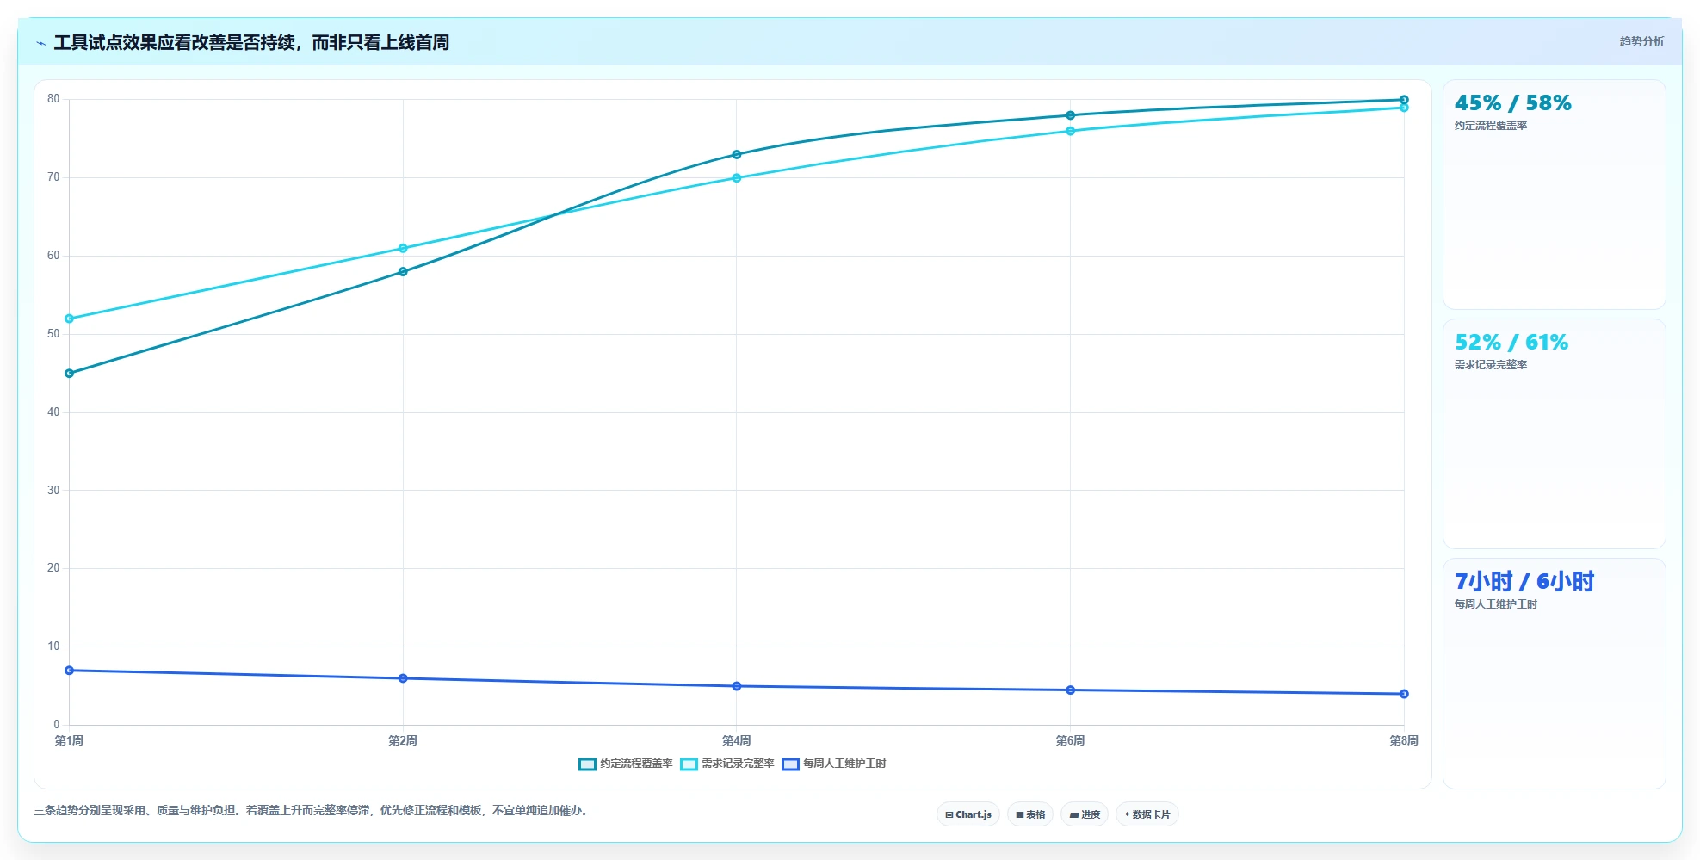Toggle 约定流程覆盖率 legend swatch
This screenshot has width=1700, height=860.
pos(587,764)
